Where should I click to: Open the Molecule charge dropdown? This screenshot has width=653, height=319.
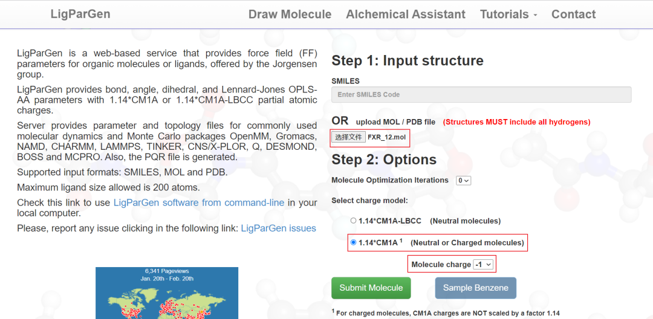point(484,265)
